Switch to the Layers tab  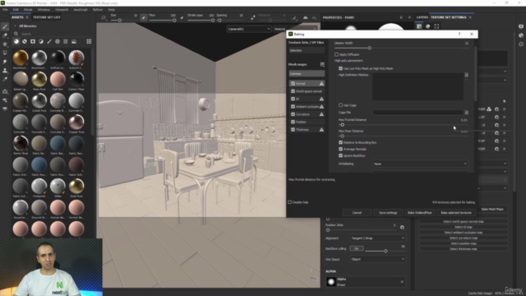pyautogui.click(x=422, y=17)
